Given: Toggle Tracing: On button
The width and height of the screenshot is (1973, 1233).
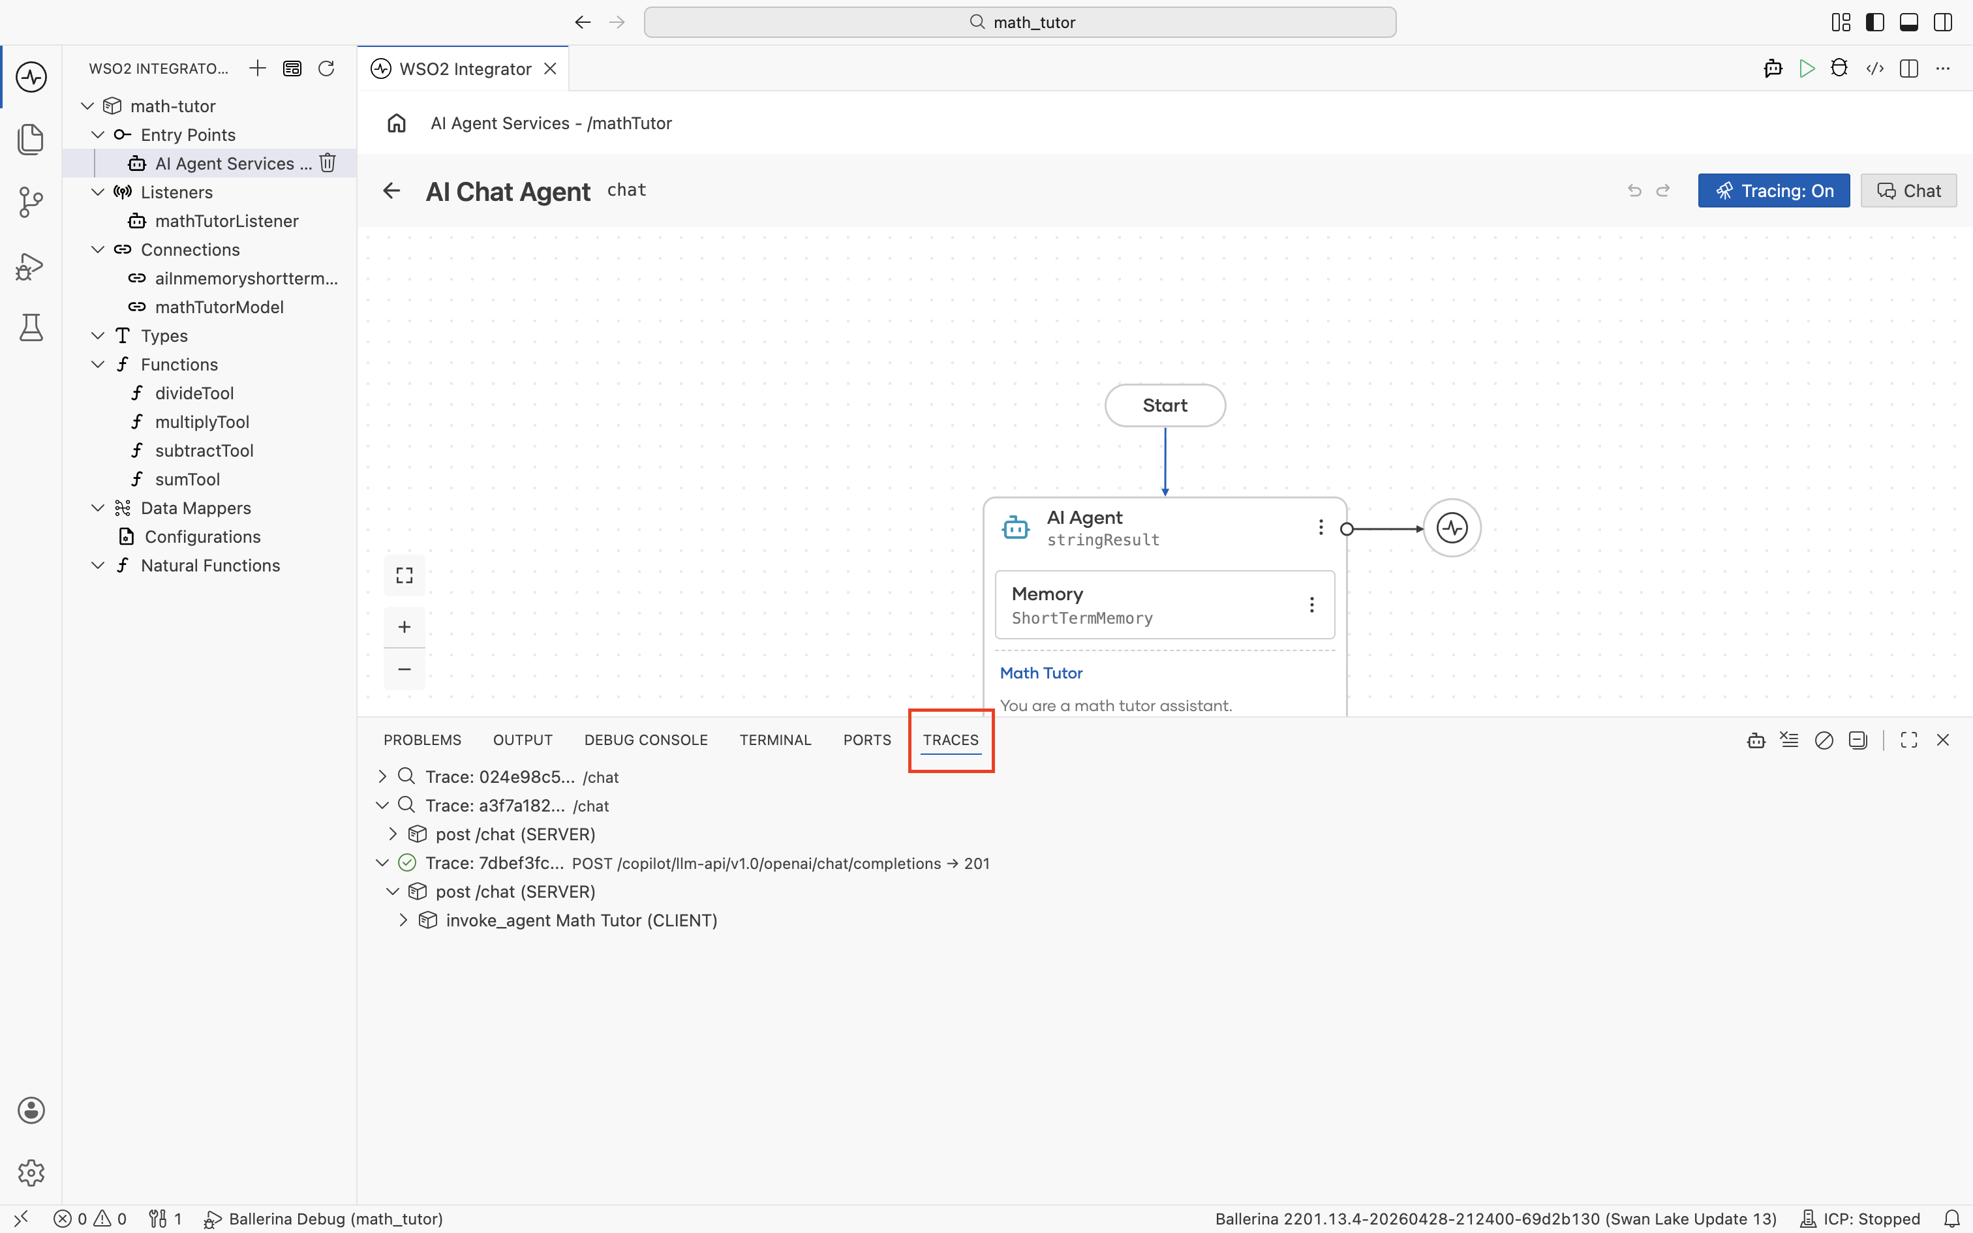Looking at the screenshot, I should pos(1774,190).
